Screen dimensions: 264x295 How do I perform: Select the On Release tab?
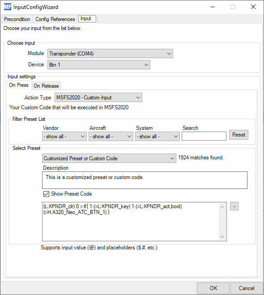click(x=46, y=86)
